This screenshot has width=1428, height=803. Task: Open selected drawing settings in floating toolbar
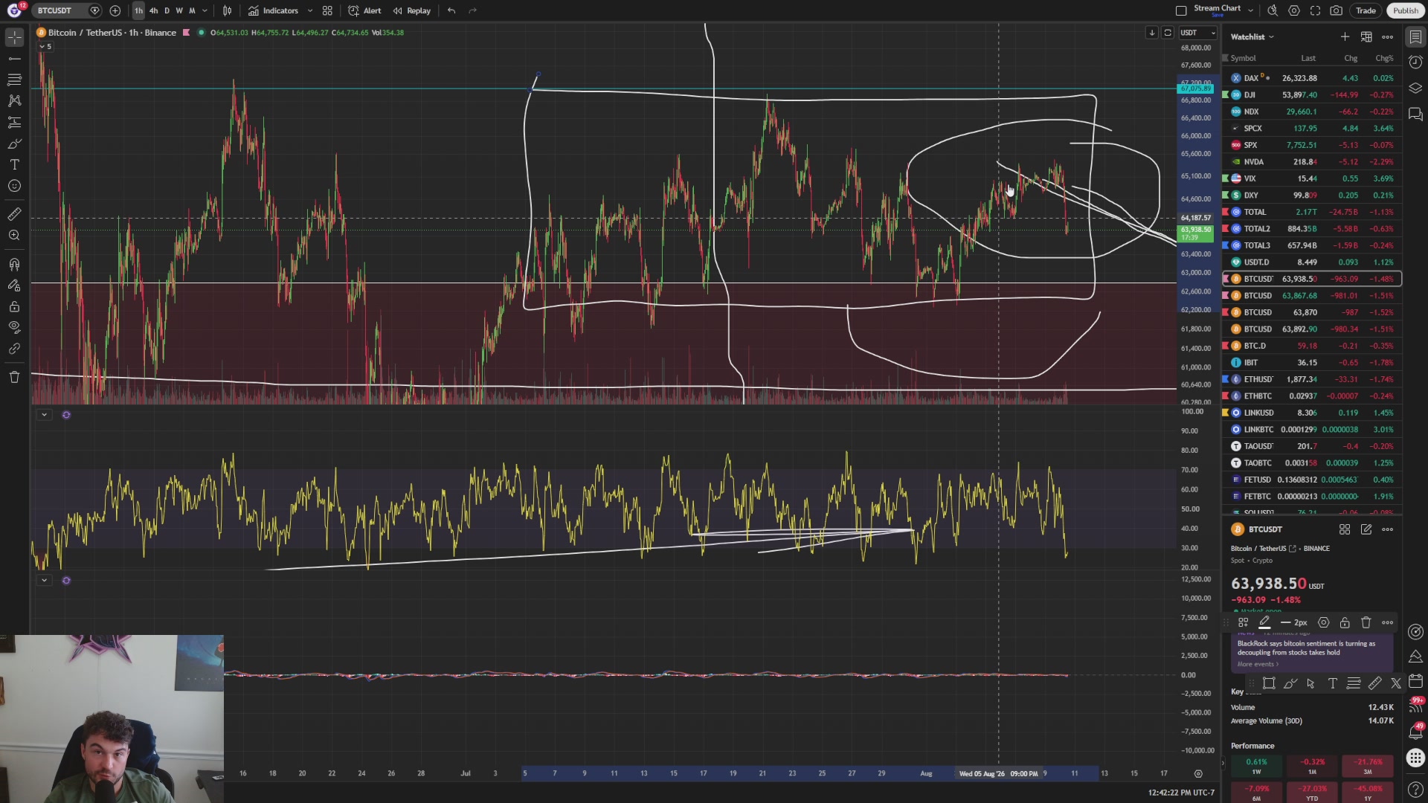point(1323,623)
